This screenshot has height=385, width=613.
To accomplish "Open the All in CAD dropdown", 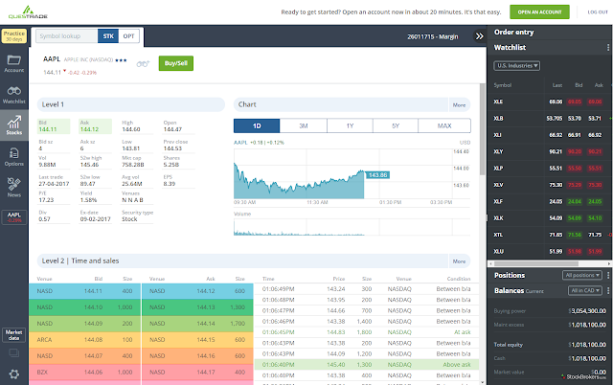I will [585, 290].
